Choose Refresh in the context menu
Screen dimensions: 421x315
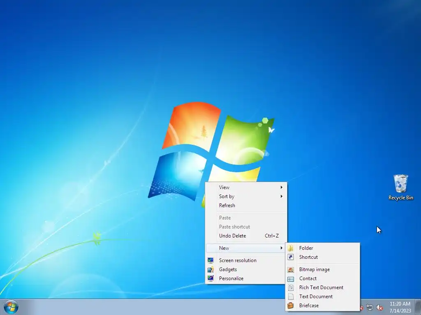(x=246, y=205)
